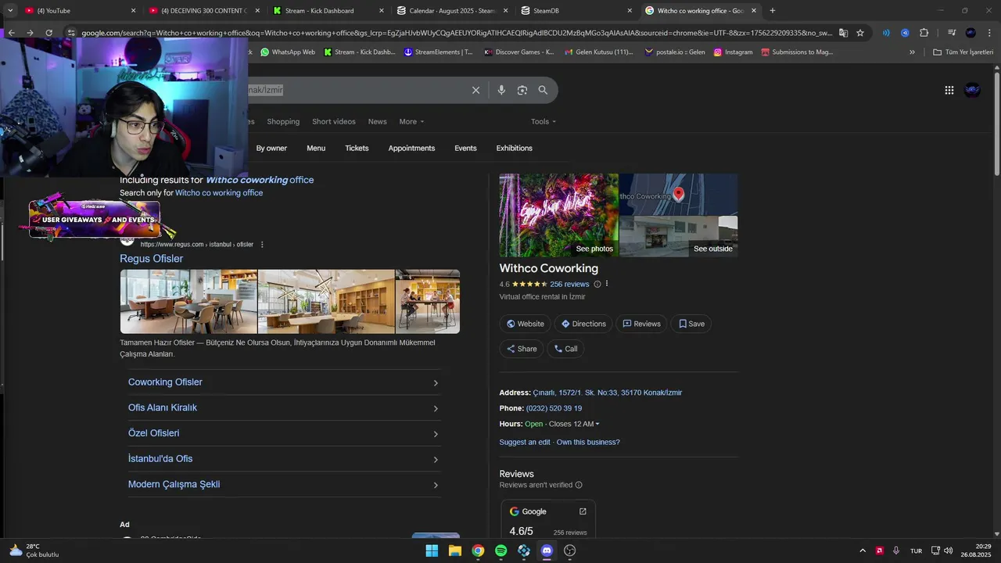1001x563 pixels.
Task: Open the translate page icon in address bar
Action: point(843,33)
